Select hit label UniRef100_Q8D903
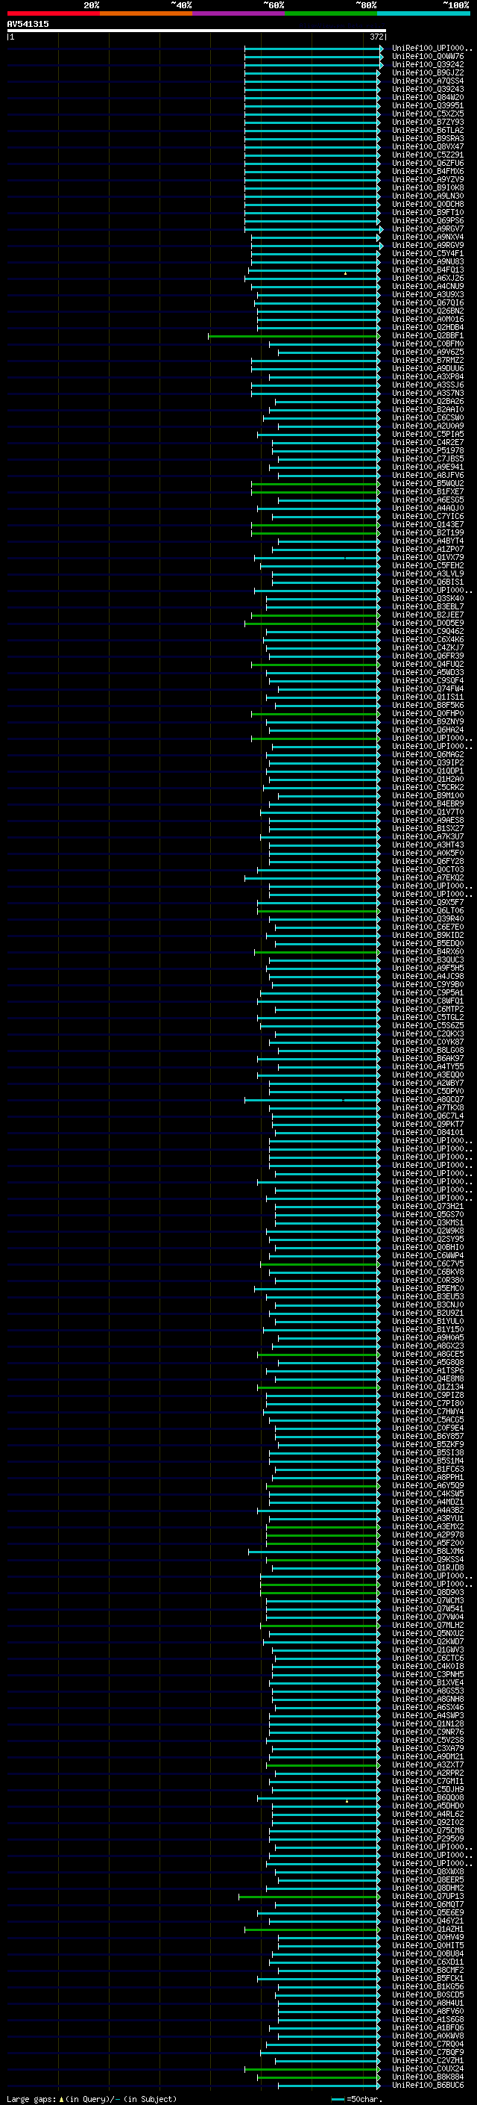Image resolution: width=477 pixels, height=2105 pixels. pyautogui.click(x=428, y=1593)
